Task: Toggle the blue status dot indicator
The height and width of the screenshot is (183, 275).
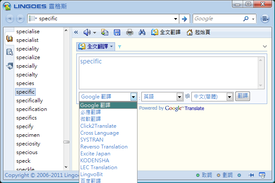Action: pyautogui.click(x=239, y=175)
